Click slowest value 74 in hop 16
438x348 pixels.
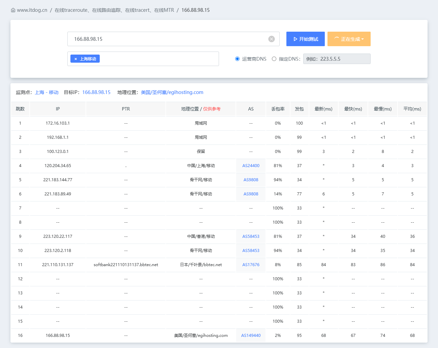point(383,336)
